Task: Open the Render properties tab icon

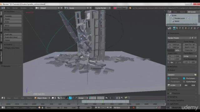Action: coord(174,28)
